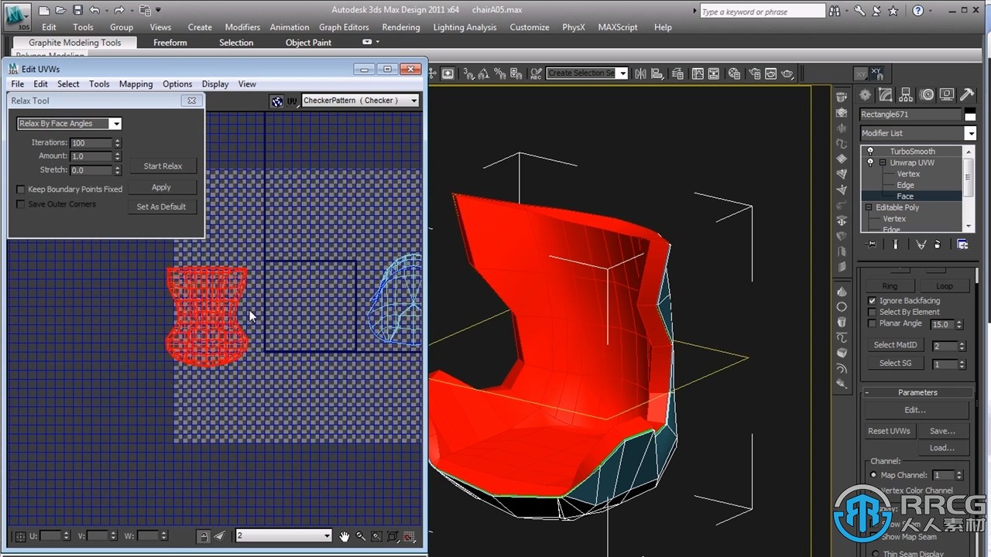Open the Hierarchy command panel tab icon
Viewport: 991px width, 557px height.
point(906,94)
